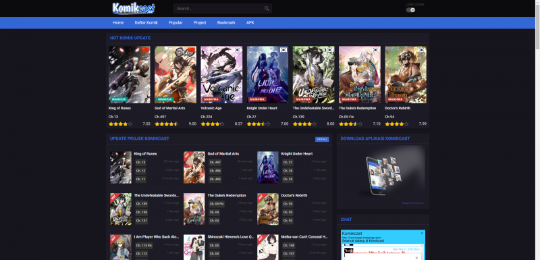Click the star rating under The Undefeatable Swordsman

304,124
